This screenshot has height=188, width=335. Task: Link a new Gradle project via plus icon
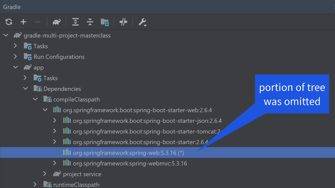(23, 22)
